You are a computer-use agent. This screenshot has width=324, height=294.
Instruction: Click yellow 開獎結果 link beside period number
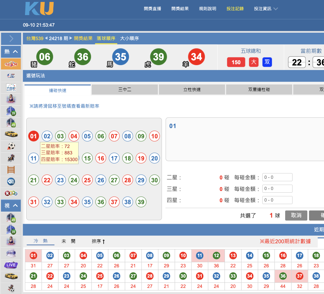[x=83, y=39]
